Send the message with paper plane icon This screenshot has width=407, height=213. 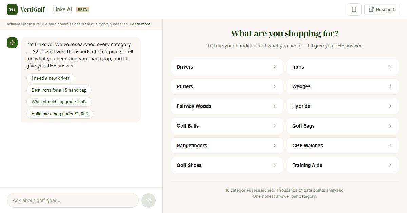pyautogui.click(x=149, y=200)
